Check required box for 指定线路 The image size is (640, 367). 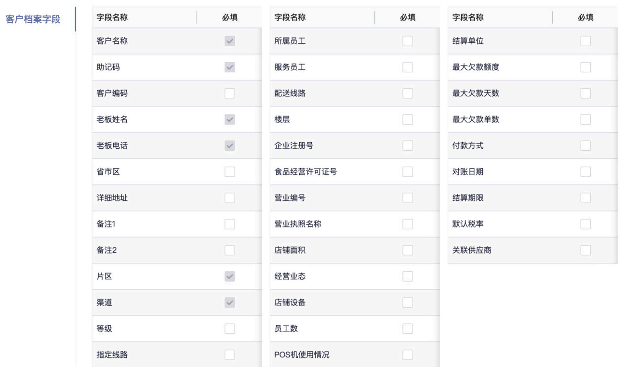point(230,354)
